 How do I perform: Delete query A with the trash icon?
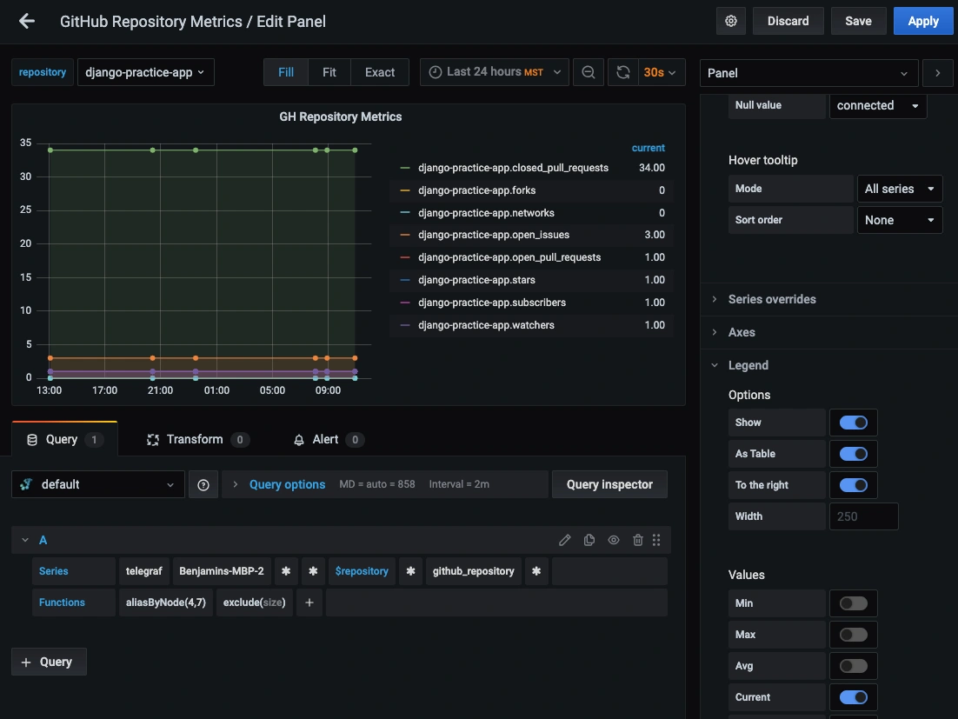click(638, 540)
